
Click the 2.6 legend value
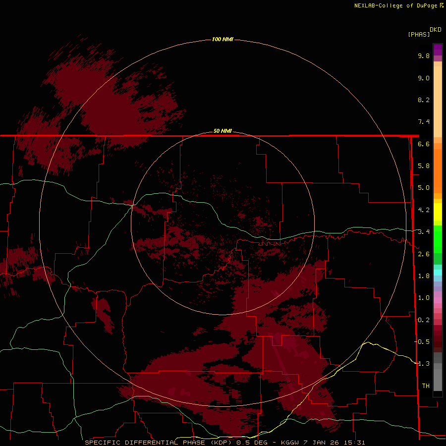(x=424, y=254)
